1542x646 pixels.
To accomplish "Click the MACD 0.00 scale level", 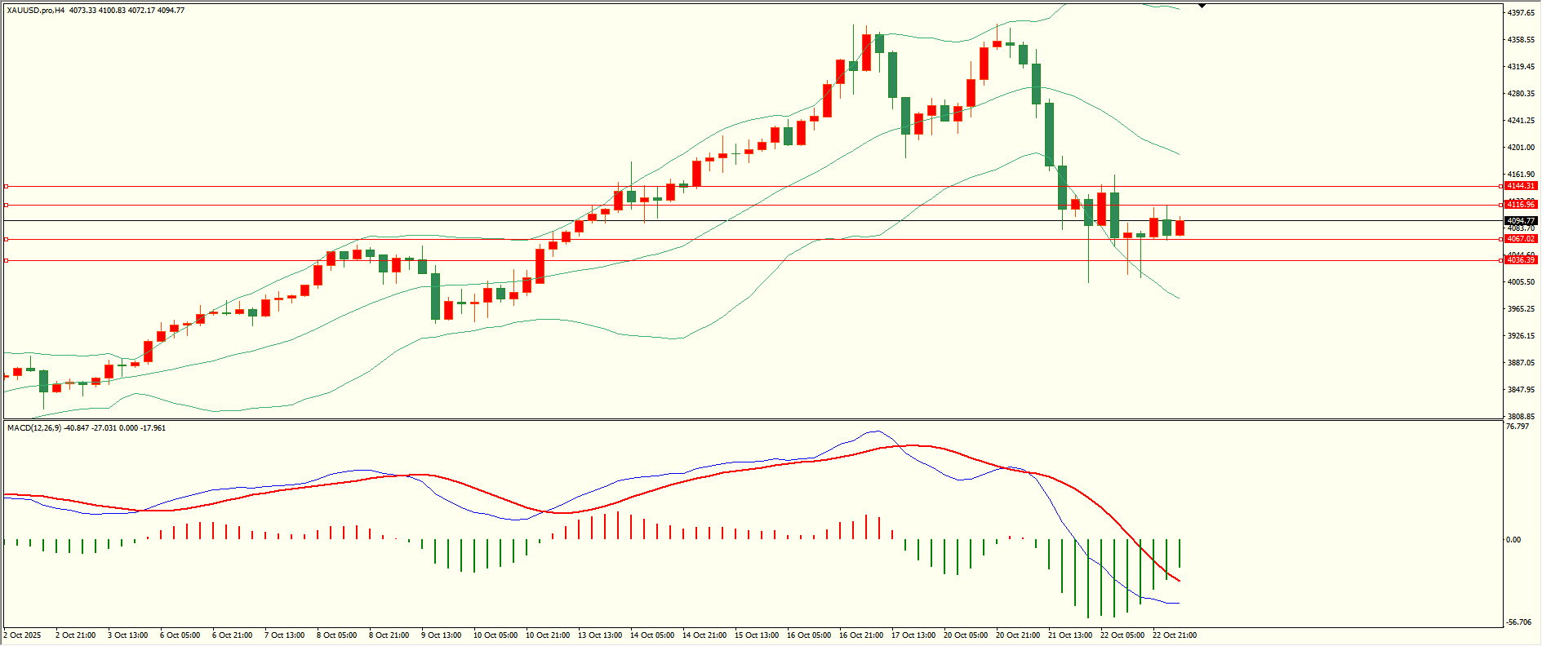I will [x=1513, y=540].
